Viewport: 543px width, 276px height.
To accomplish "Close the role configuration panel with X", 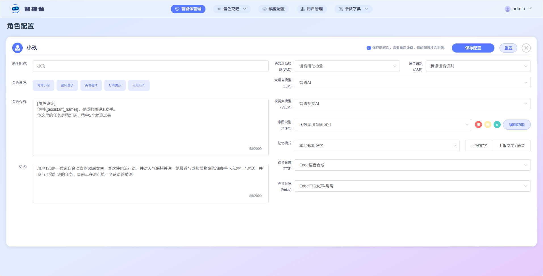I will [526, 48].
